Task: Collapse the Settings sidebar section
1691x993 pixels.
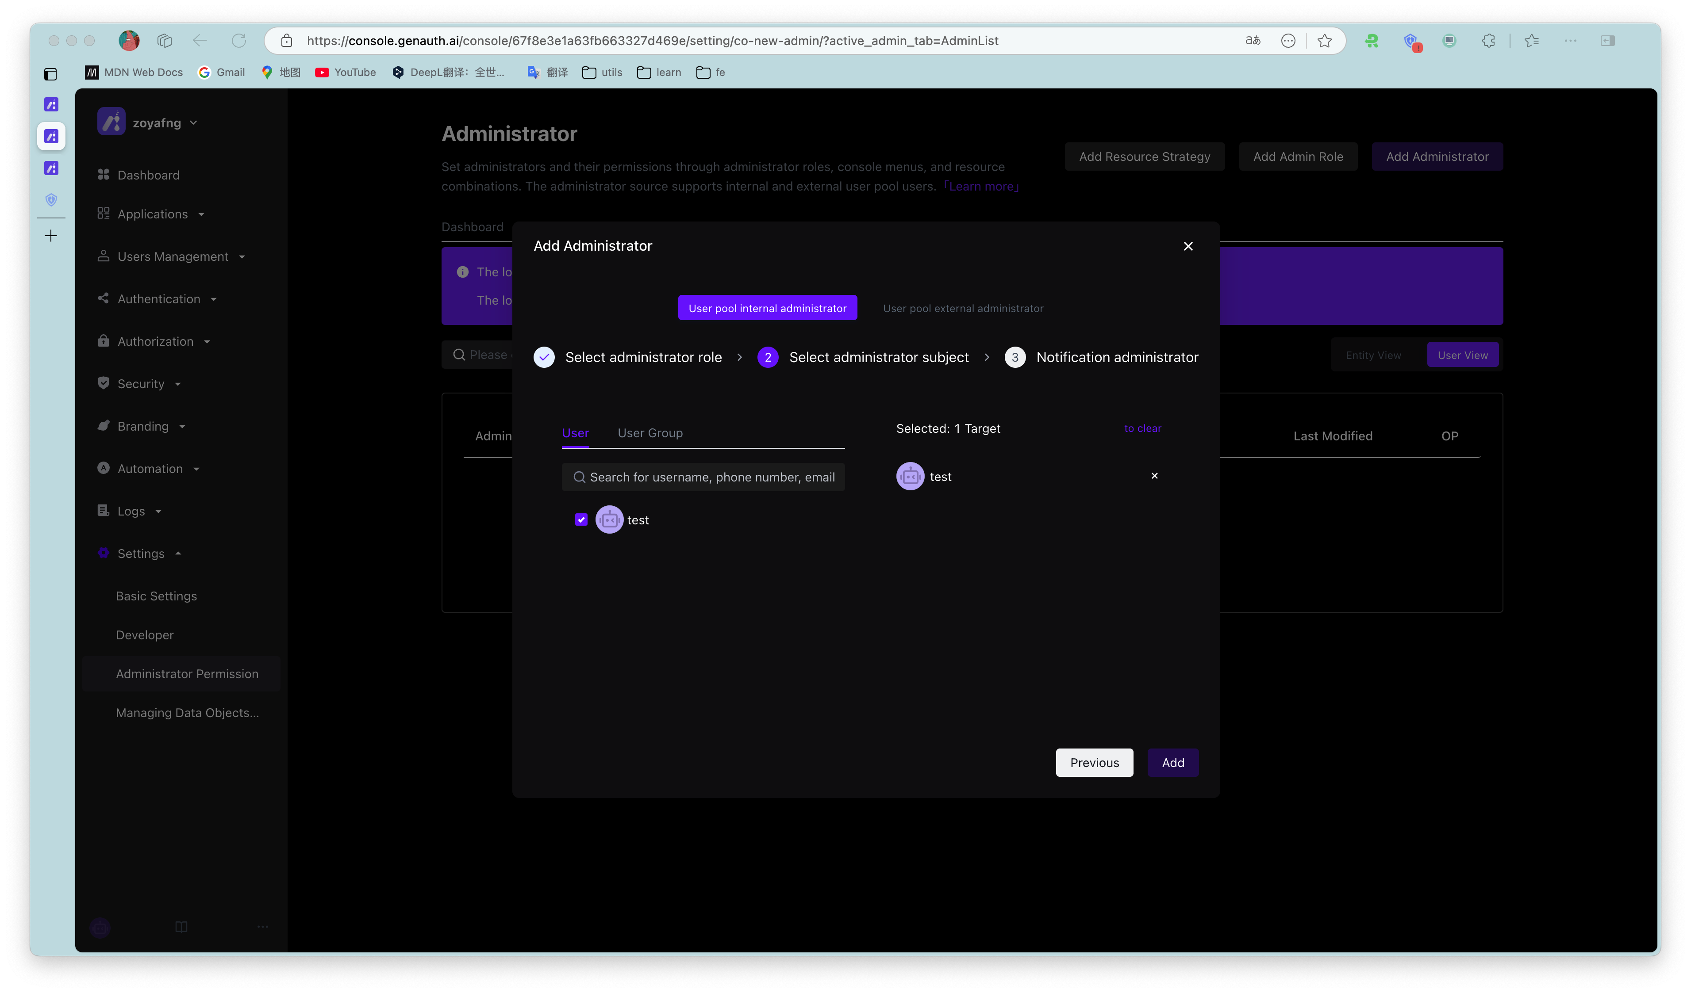Action: tap(141, 554)
